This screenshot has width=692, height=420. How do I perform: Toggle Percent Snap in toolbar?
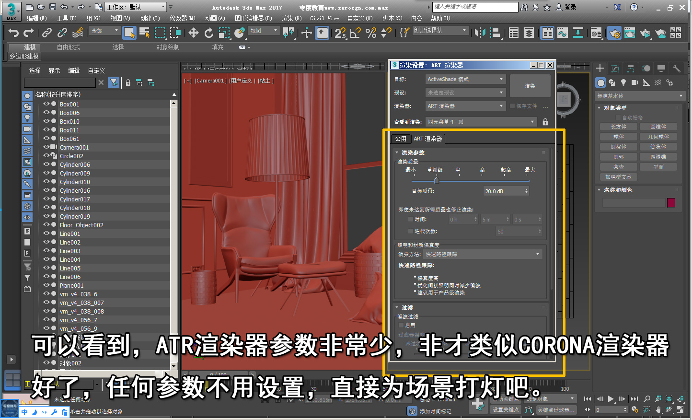tap(371, 33)
